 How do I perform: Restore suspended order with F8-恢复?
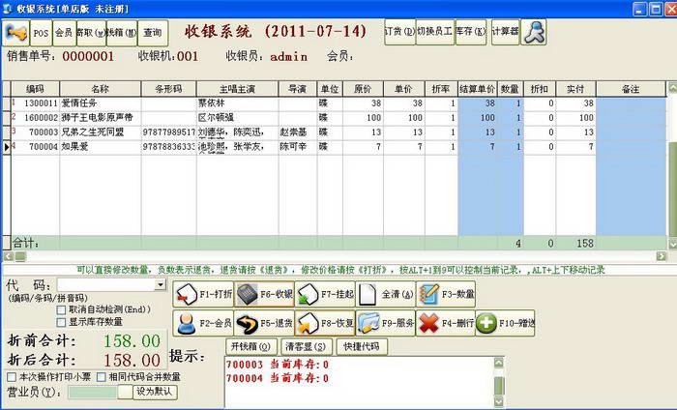pos(325,323)
